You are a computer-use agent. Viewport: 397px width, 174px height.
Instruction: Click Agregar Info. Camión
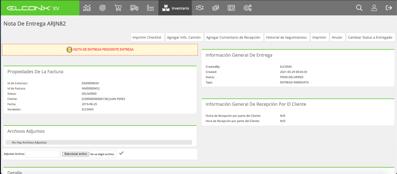pos(184,37)
